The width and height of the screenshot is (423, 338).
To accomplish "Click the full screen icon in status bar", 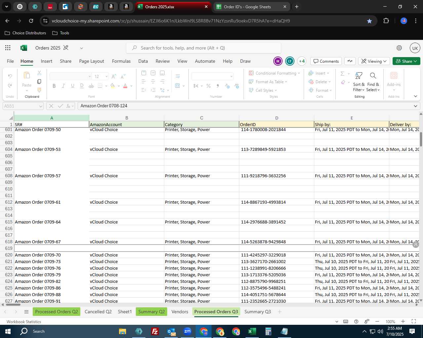I will (x=414, y=321).
